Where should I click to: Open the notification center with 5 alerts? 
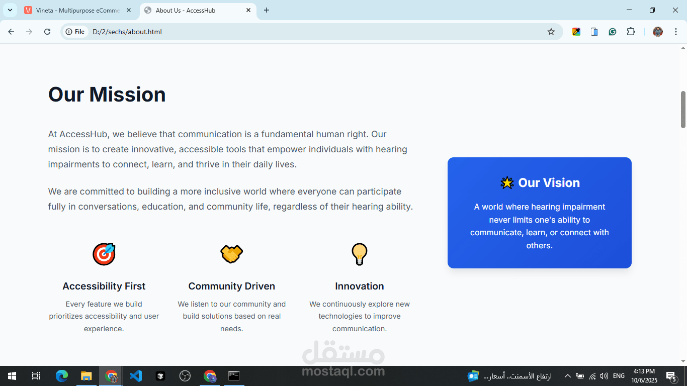671,376
